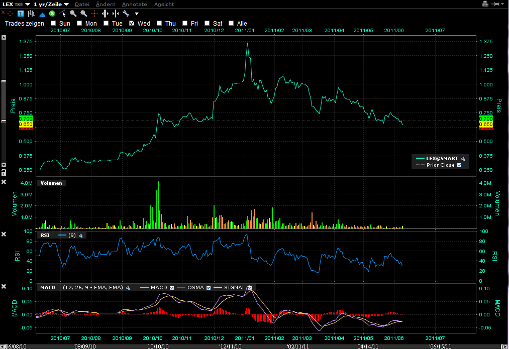Uncheck the Wed checkbox
Screen dimensions: 509x349
click(x=132, y=23)
